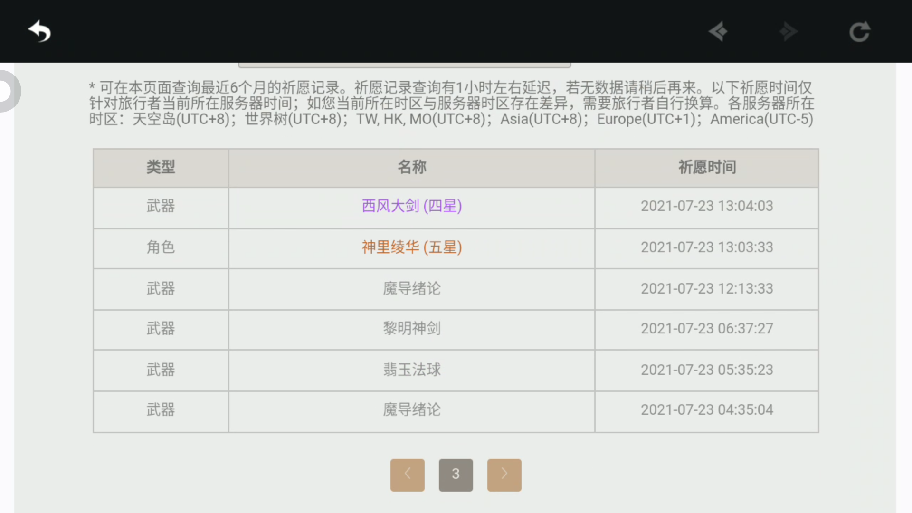Click the timestamp 2021-07-23 13:04:03
The image size is (912, 513).
[x=706, y=206]
